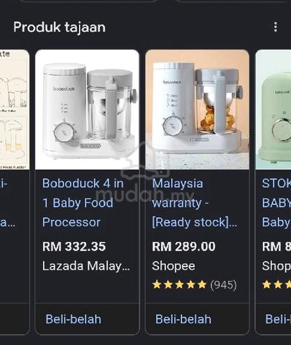Select the partially visible illustrated product thumbnail
291x345 pixels.
tap(14, 109)
